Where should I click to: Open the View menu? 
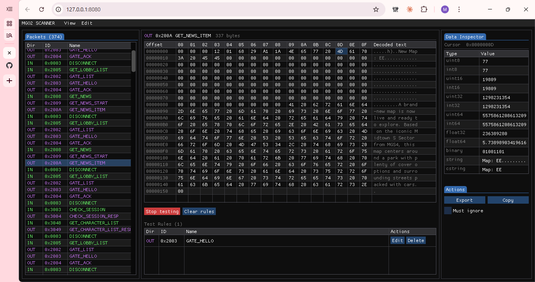70,23
